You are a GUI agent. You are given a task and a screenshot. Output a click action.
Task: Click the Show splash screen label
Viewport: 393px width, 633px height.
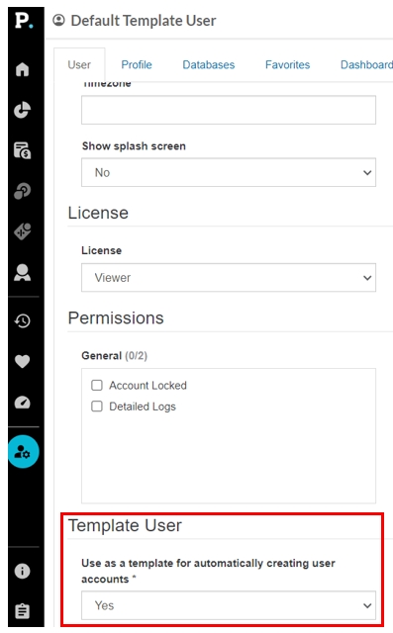pos(134,146)
